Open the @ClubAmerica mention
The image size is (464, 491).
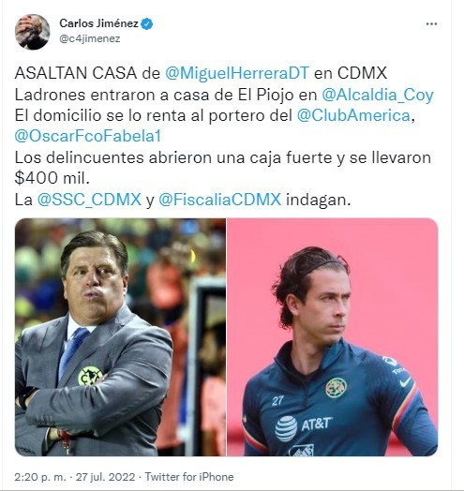(353, 115)
